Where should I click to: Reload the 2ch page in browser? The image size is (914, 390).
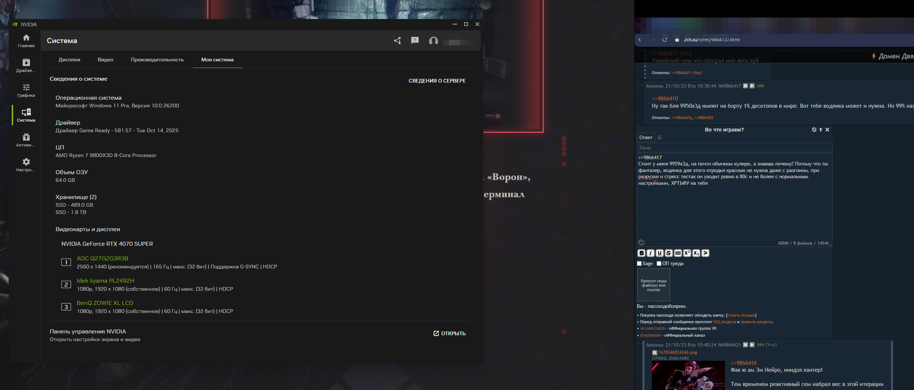665,40
